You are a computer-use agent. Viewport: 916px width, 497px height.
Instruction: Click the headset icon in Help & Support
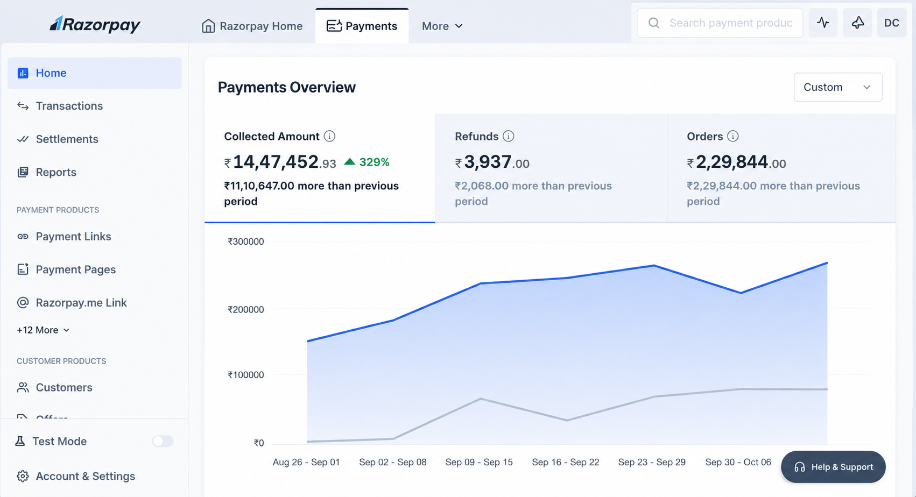click(x=800, y=467)
